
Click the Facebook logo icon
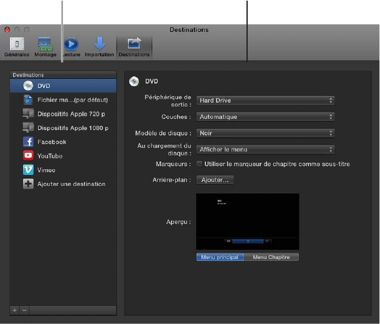28,142
